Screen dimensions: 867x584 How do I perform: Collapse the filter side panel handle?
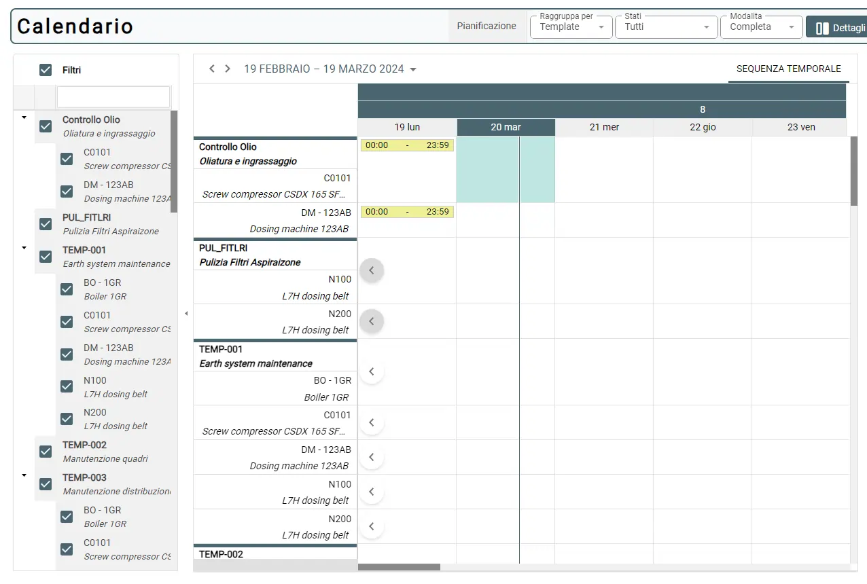[186, 313]
